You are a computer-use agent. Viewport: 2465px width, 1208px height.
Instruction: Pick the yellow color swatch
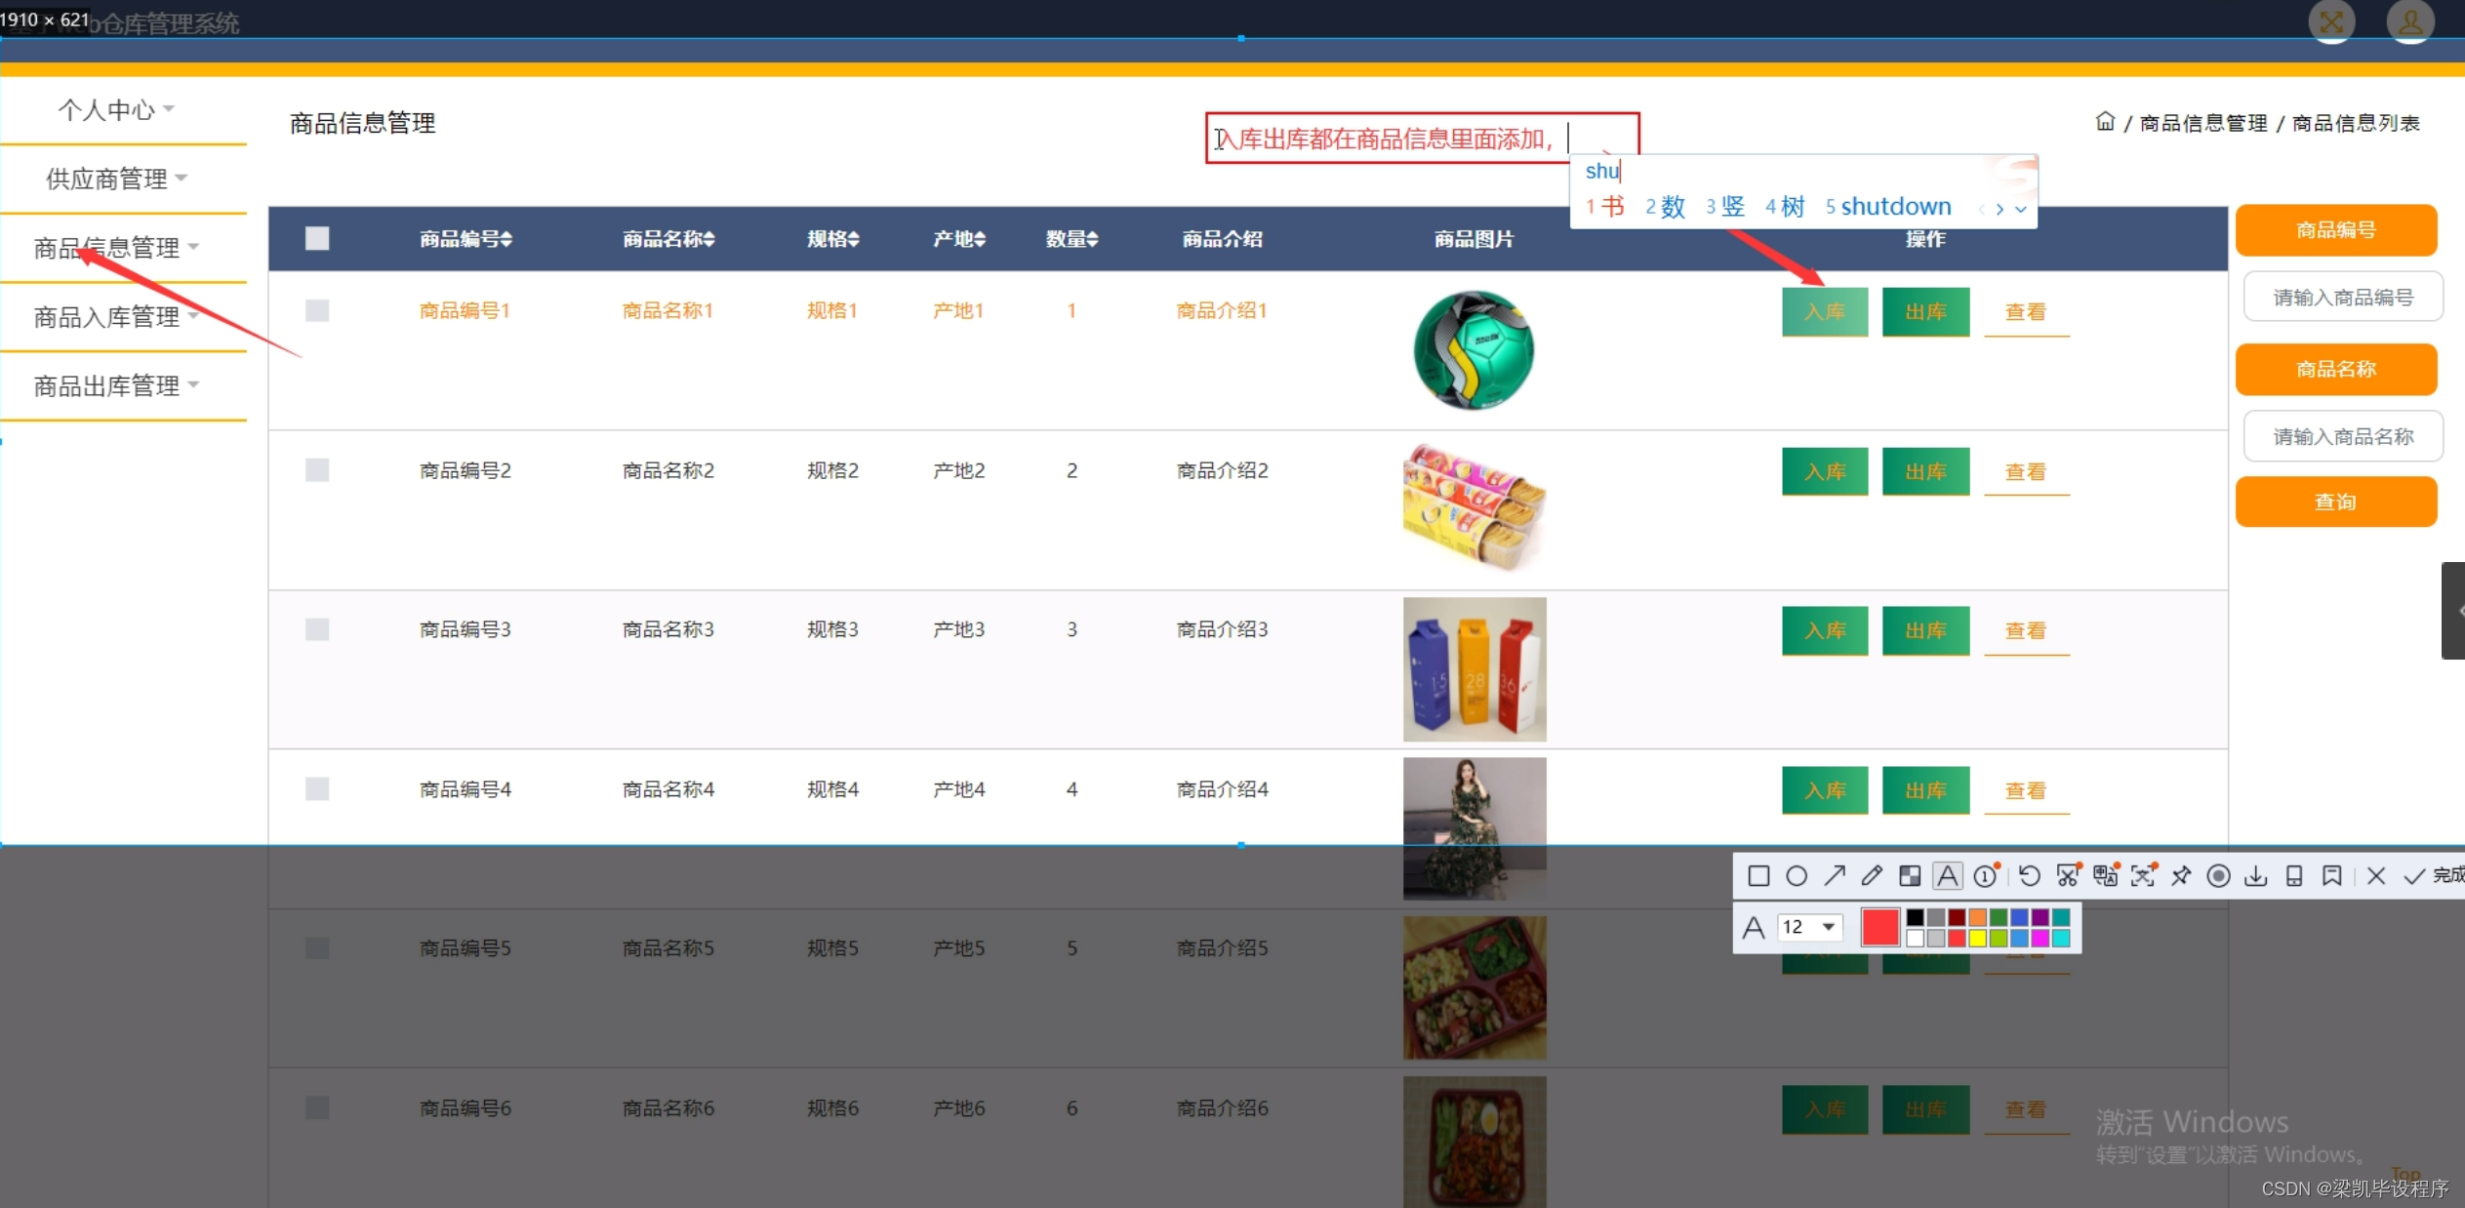pos(1977,939)
